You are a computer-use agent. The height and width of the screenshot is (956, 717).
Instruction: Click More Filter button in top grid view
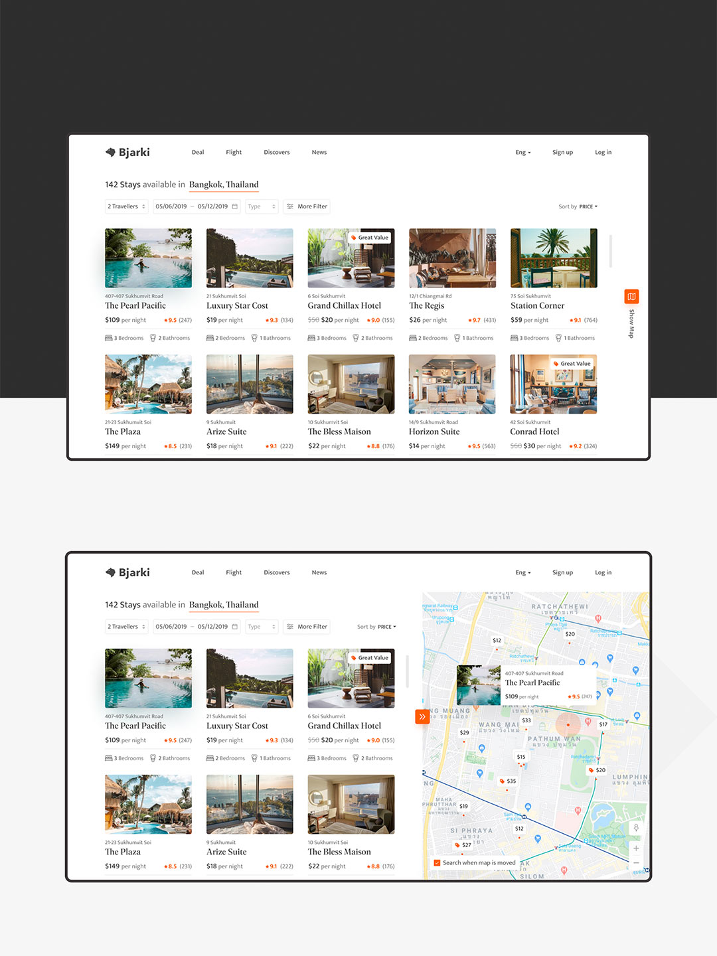pyautogui.click(x=306, y=206)
